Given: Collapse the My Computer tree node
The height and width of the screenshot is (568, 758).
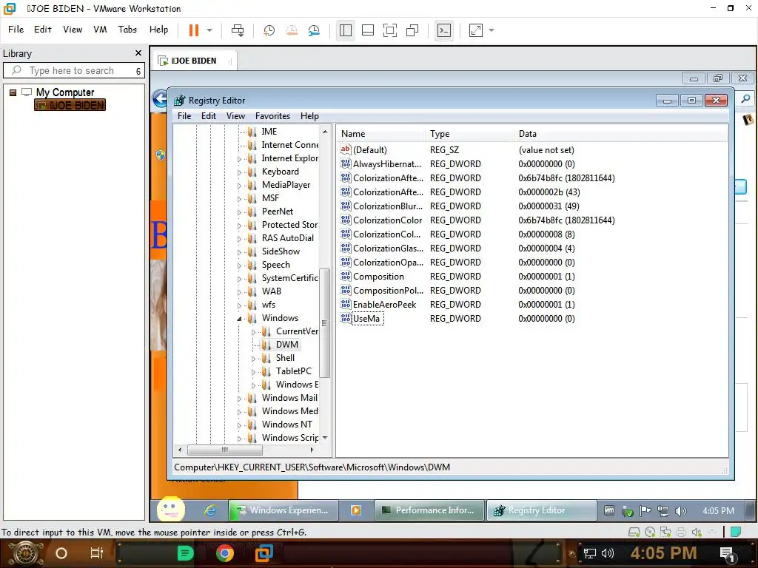Looking at the screenshot, I should click(13, 92).
